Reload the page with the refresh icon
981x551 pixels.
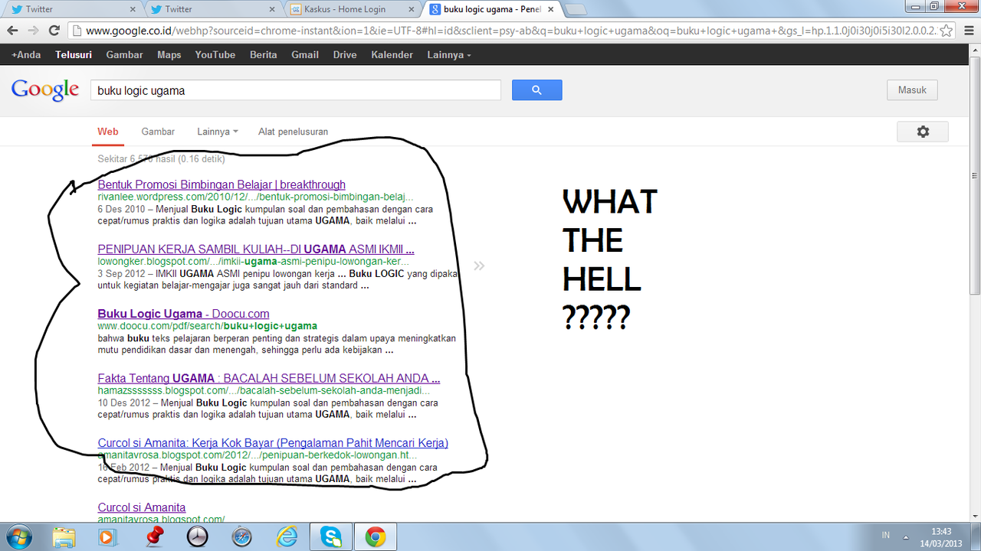[54, 31]
